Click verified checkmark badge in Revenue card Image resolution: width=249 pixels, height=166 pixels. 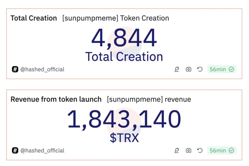click(x=231, y=150)
